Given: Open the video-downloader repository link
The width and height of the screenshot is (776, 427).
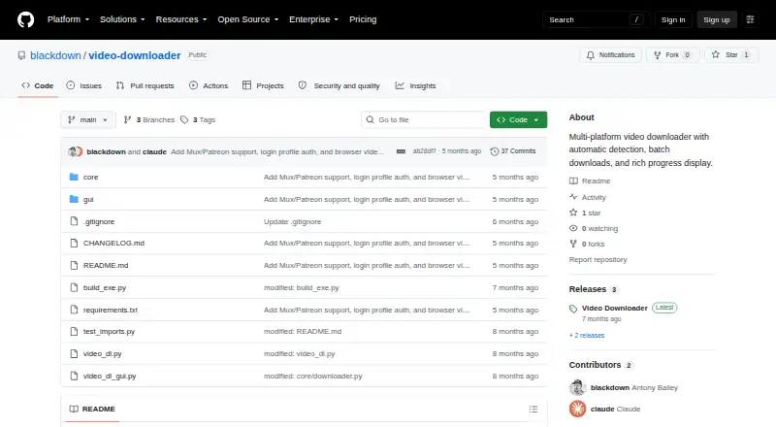Looking at the screenshot, I should (135, 55).
